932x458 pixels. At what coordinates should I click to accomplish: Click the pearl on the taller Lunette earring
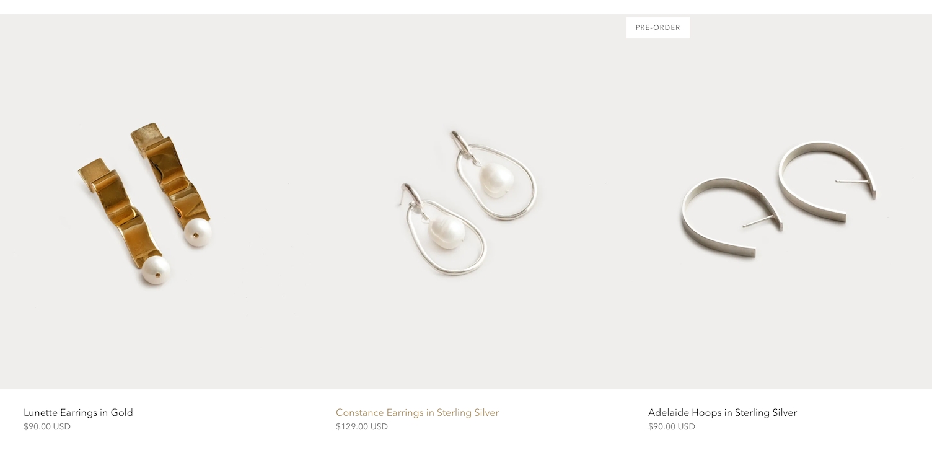pyautogui.click(x=198, y=232)
